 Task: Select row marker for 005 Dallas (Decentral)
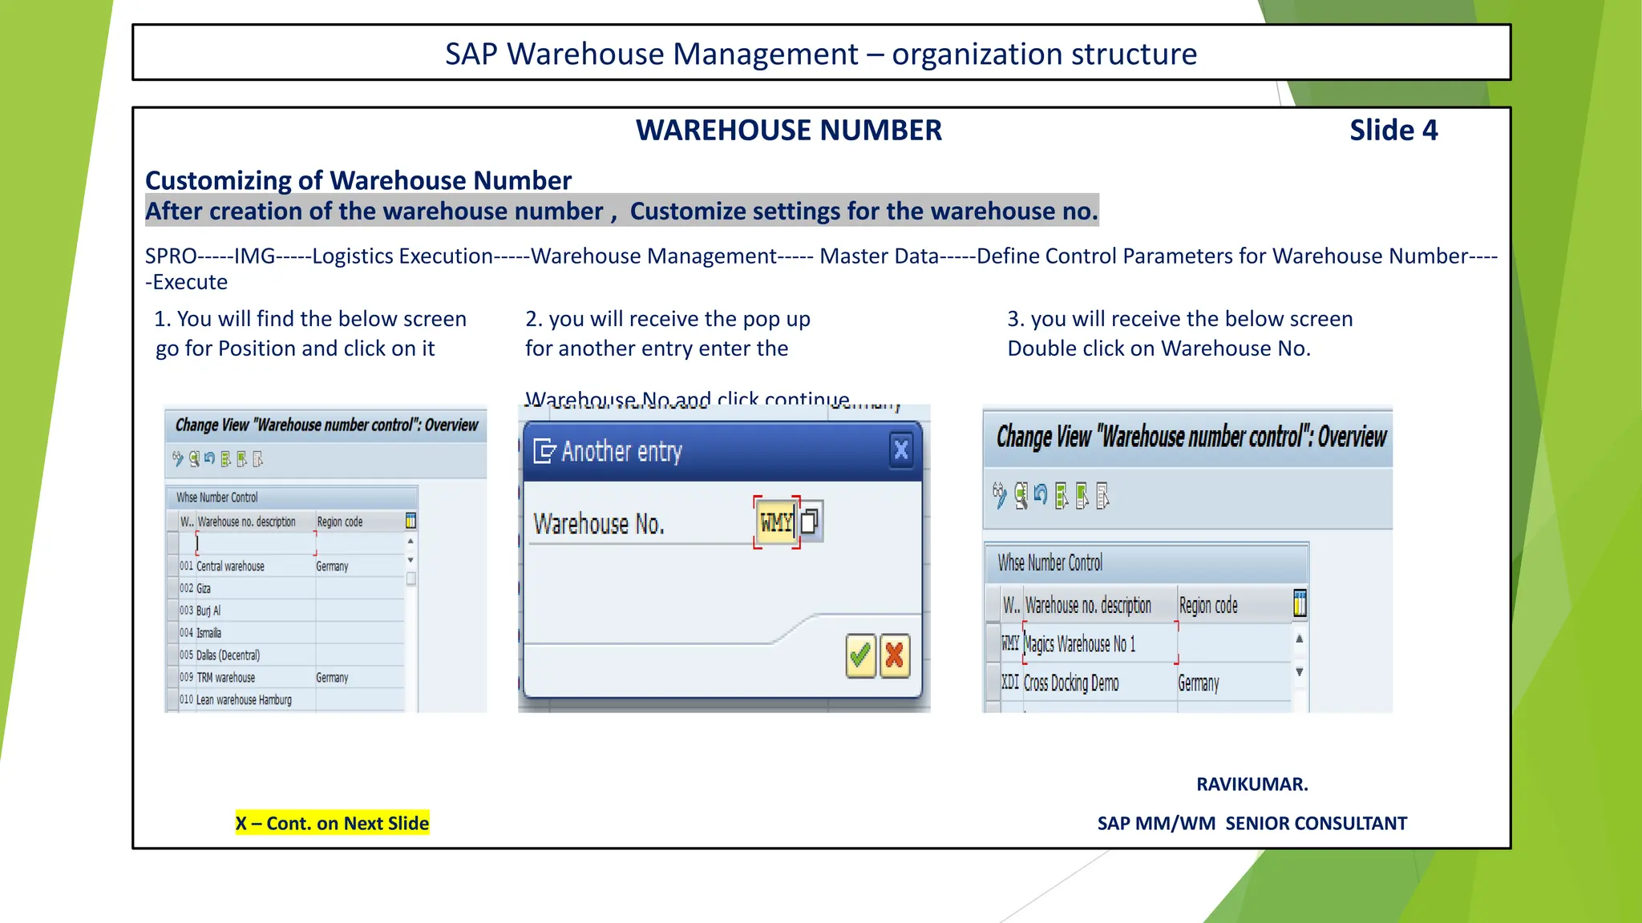[x=172, y=655]
